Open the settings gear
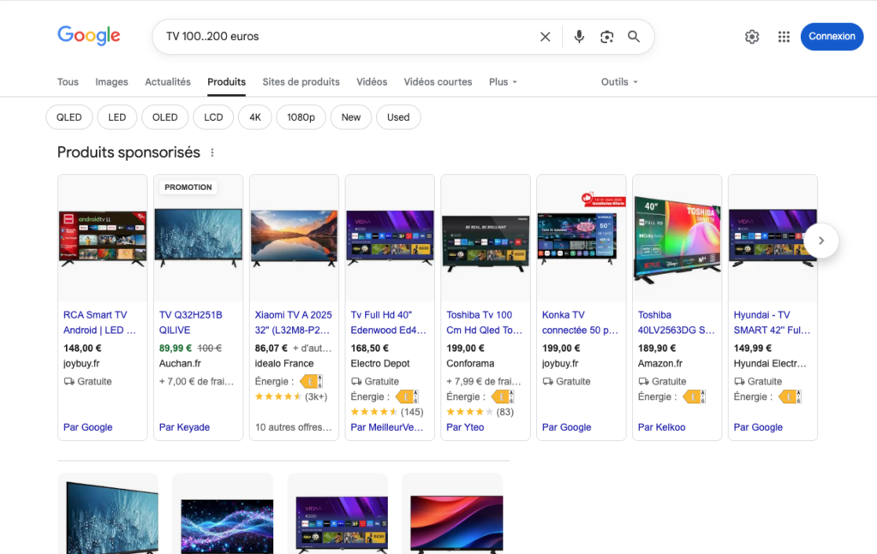 [752, 37]
